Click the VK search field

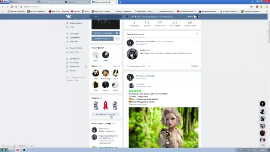(105, 16)
